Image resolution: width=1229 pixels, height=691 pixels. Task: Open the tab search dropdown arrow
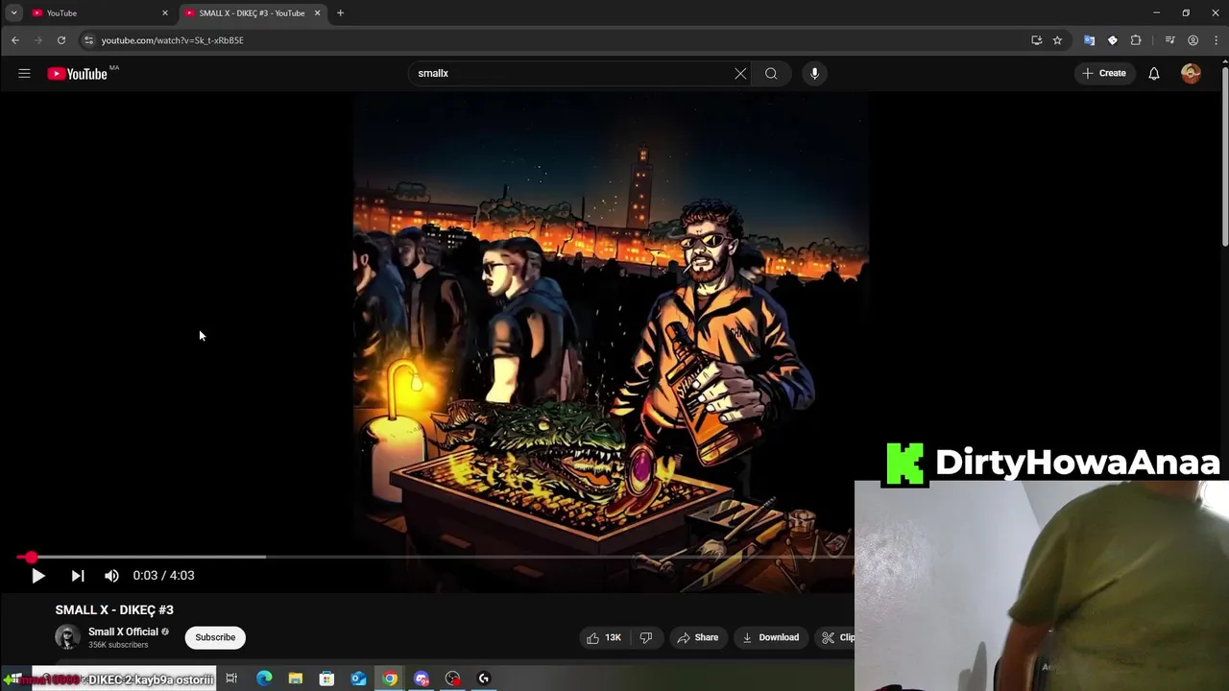(x=13, y=12)
